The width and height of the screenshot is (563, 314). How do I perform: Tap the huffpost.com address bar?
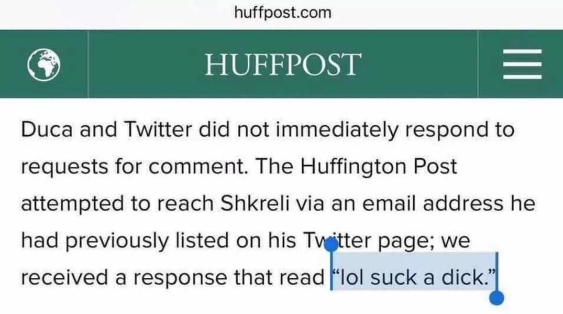(x=283, y=13)
